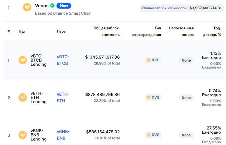
Task: Open the vBNB-BNB pair link
Action: [x=63, y=135]
